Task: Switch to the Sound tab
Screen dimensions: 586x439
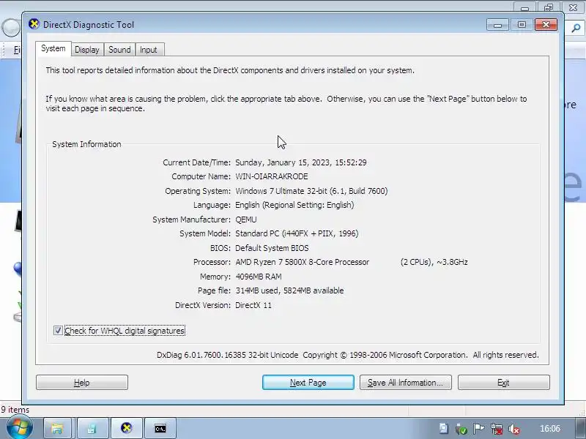Action: click(x=119, y=50)
